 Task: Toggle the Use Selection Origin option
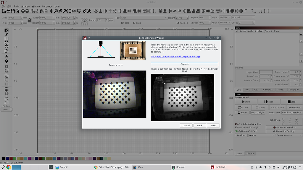[x=237, y=127]
